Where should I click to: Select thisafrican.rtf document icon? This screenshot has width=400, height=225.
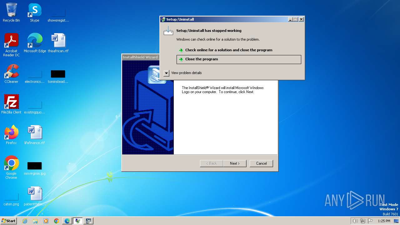(58, 43)
